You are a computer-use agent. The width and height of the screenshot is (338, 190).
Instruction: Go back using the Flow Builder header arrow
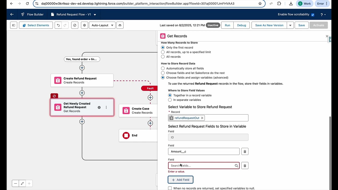[x=12, y=15]
